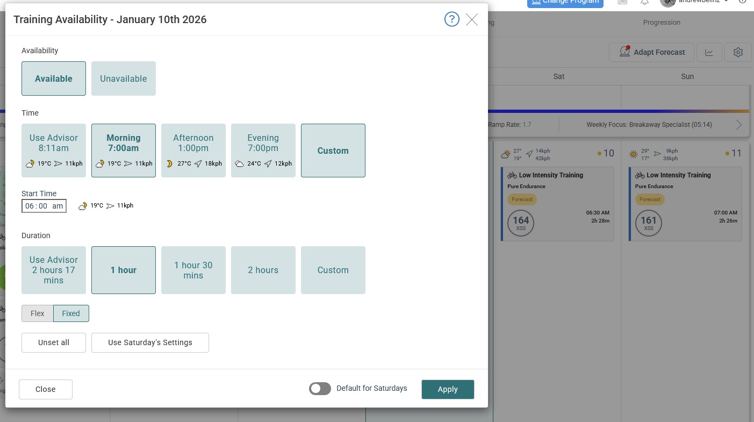The height and width of the screenshot is (422, 754).
Task: Click Use Saturday's Settings button
Action: click(150, 342)
